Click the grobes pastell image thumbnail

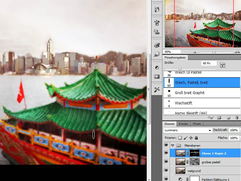(x=180, y=162)
